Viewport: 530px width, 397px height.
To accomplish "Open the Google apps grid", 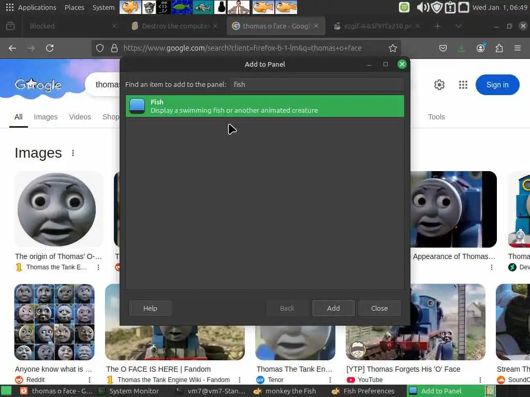I will coord(463,85).
